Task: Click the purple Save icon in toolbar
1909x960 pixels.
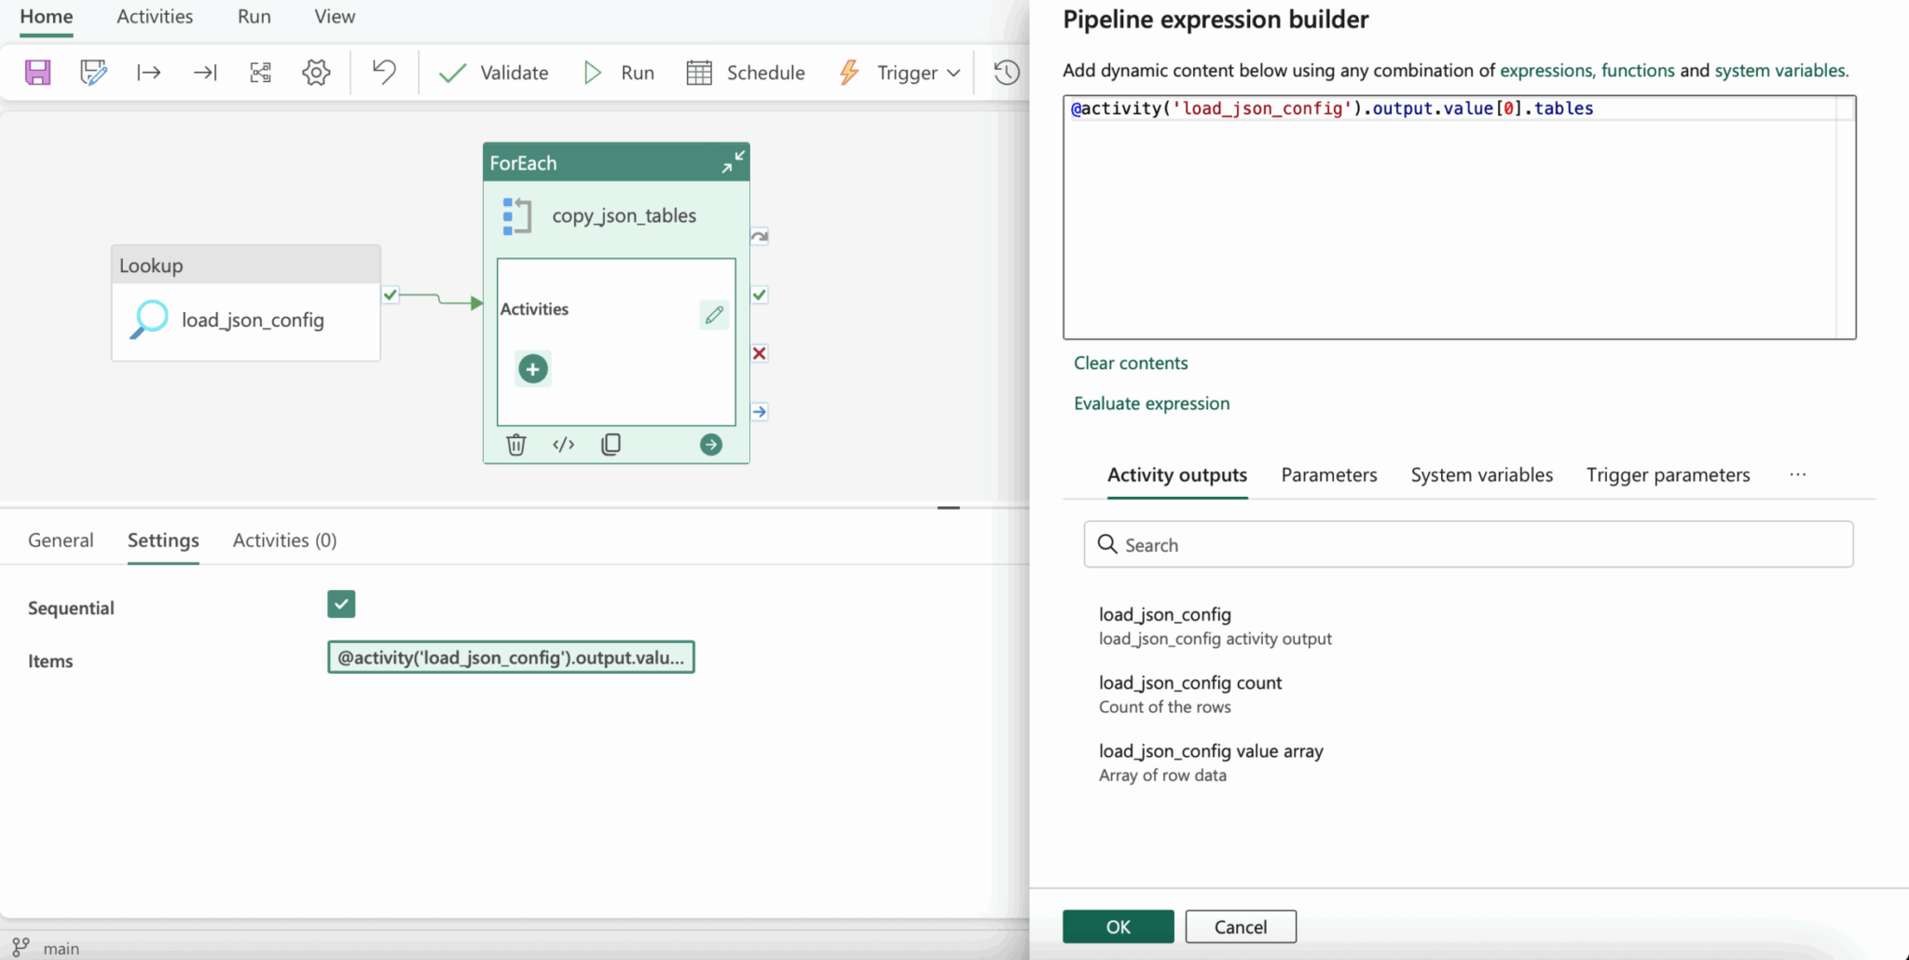Action: point(37,73)
